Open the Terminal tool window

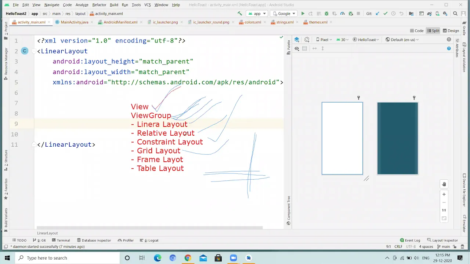coord(61,241)
